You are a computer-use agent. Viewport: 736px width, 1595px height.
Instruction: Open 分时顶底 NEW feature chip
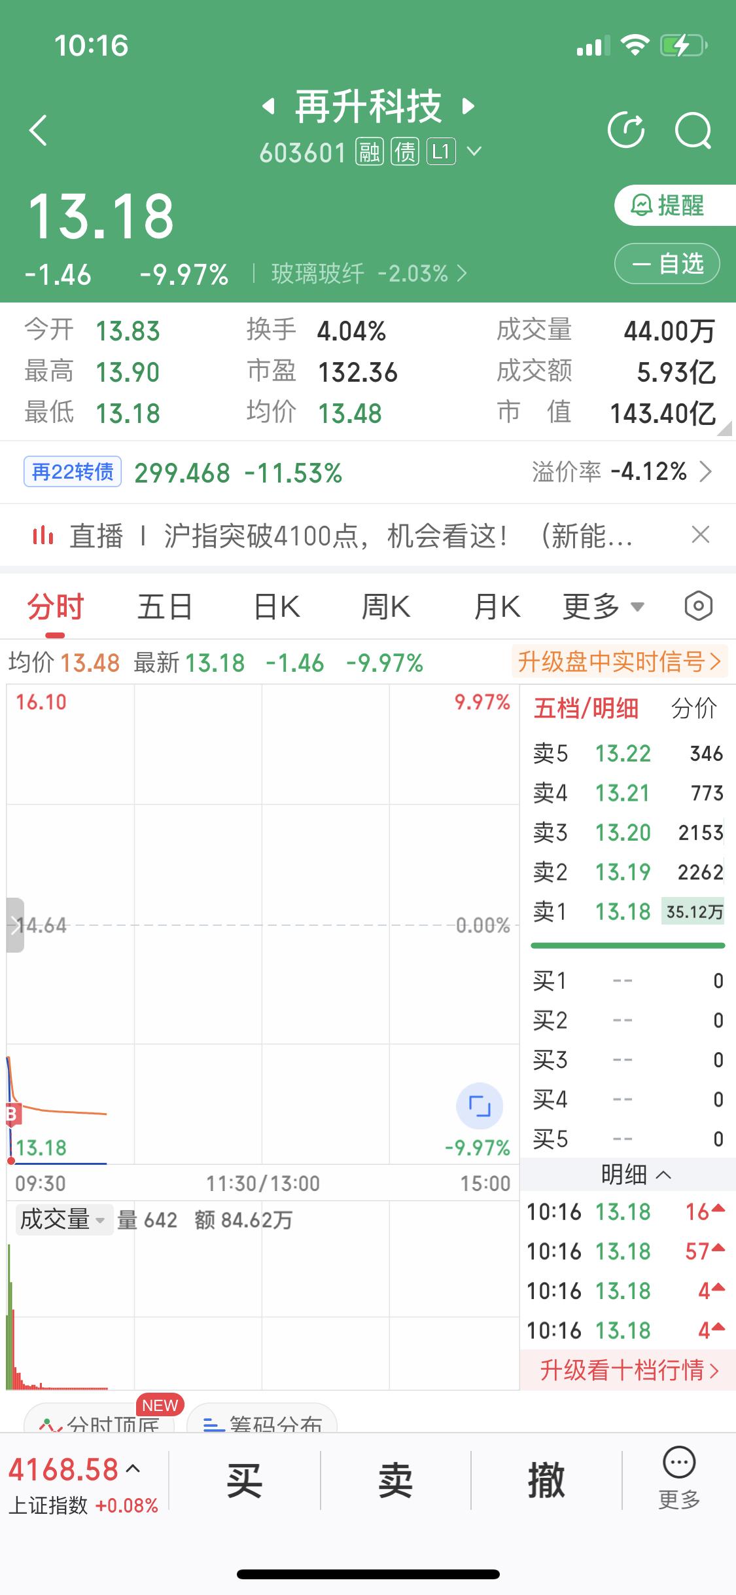tap(99, 1421)
